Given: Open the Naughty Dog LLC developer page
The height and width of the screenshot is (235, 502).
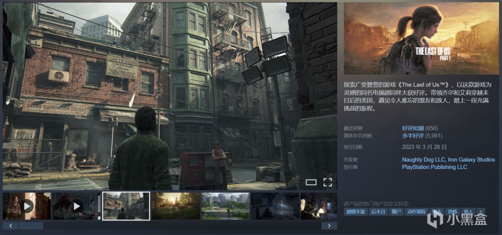Looking at the screenshot, I should pyautogui.click(x=423, y=160).
